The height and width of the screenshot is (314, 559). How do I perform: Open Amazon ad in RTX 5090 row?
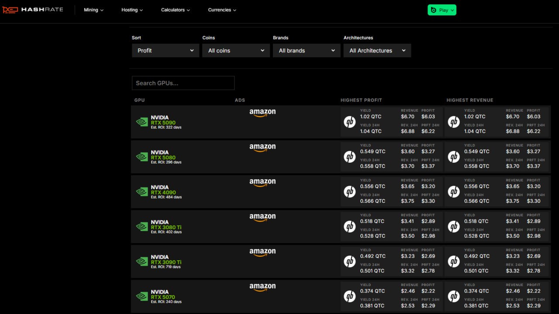(262, 113)
